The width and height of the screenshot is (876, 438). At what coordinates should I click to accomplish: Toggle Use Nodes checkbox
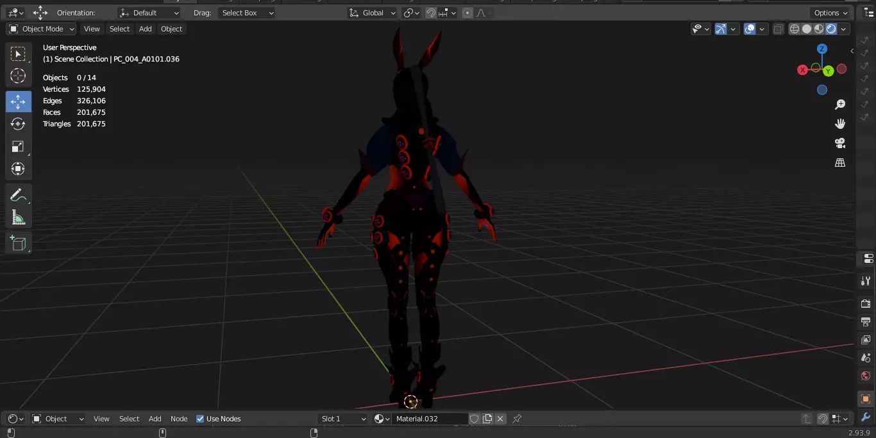point(200,419)
